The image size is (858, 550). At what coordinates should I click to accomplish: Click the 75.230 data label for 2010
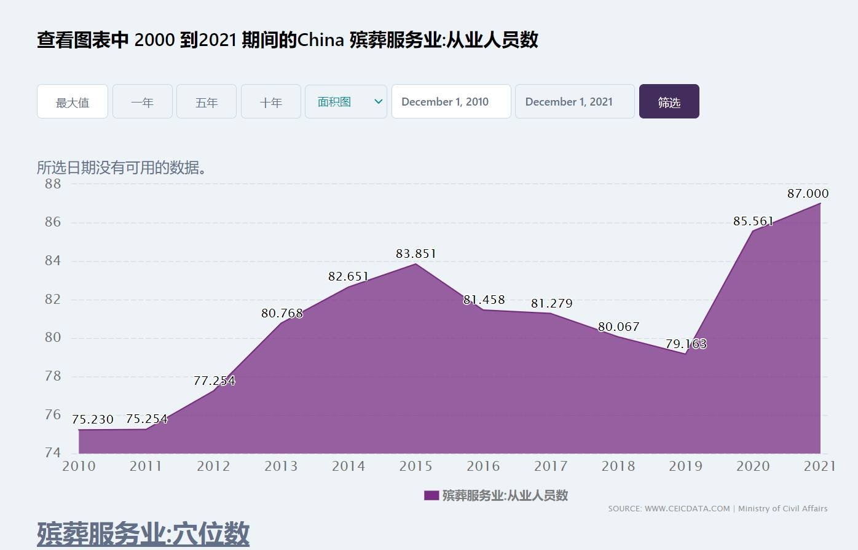(93, 419)
